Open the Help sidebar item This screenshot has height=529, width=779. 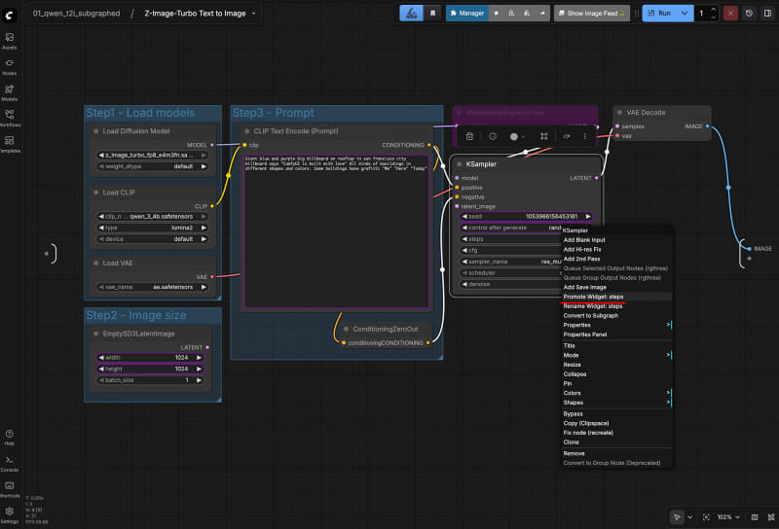[x=10, y=438]
